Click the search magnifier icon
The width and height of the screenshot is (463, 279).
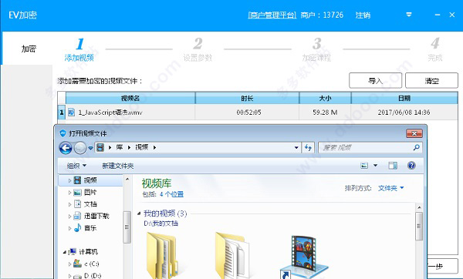(417, 147)
